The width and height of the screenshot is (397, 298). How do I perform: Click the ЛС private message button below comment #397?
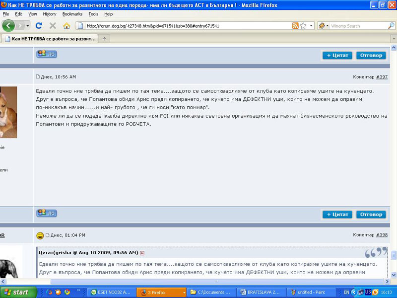pyautogui.click(x=47, y=213)
